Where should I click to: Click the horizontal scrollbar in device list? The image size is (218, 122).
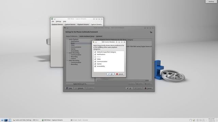point(123,81)
